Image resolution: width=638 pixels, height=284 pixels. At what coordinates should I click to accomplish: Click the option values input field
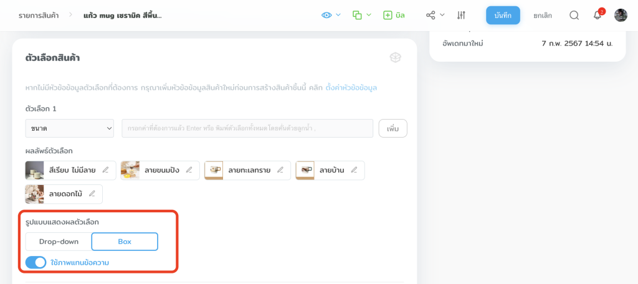coord(247,128)
